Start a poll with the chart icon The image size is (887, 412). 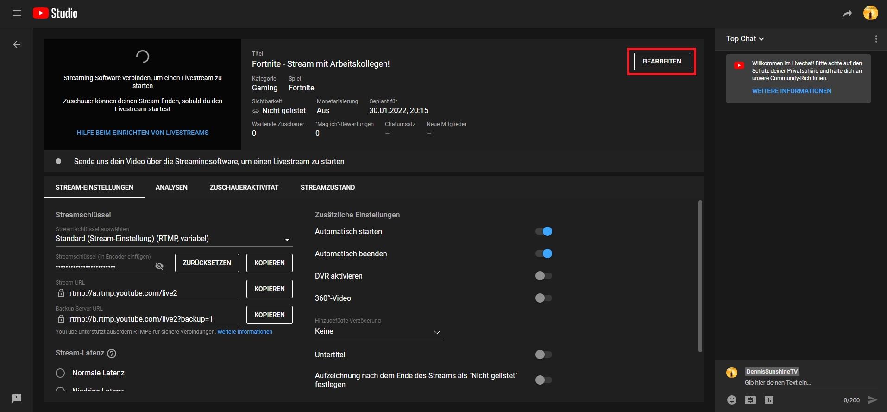[769, 400]
